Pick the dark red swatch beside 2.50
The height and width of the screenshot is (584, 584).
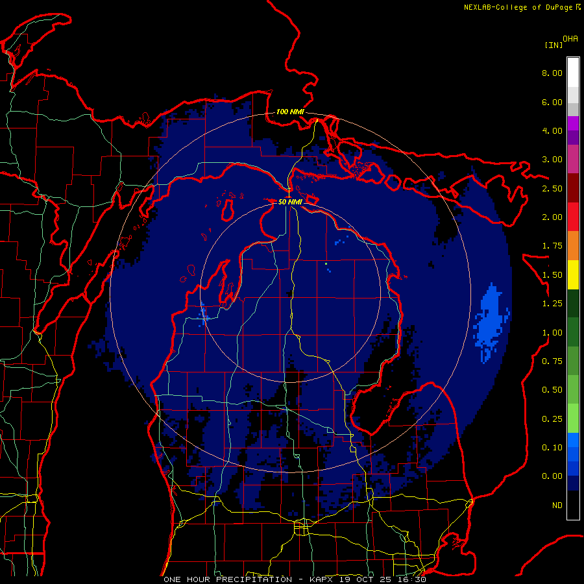[x=573, y=188]
